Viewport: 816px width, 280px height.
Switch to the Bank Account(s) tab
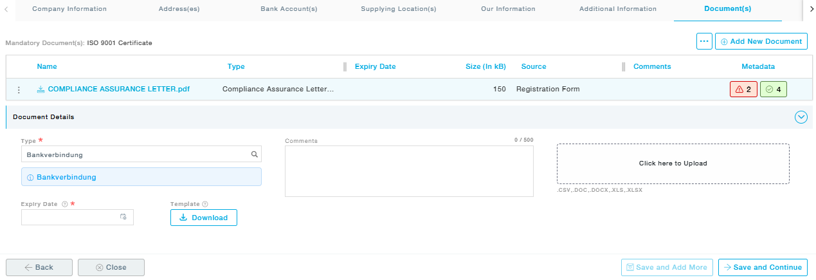(289, 9)
